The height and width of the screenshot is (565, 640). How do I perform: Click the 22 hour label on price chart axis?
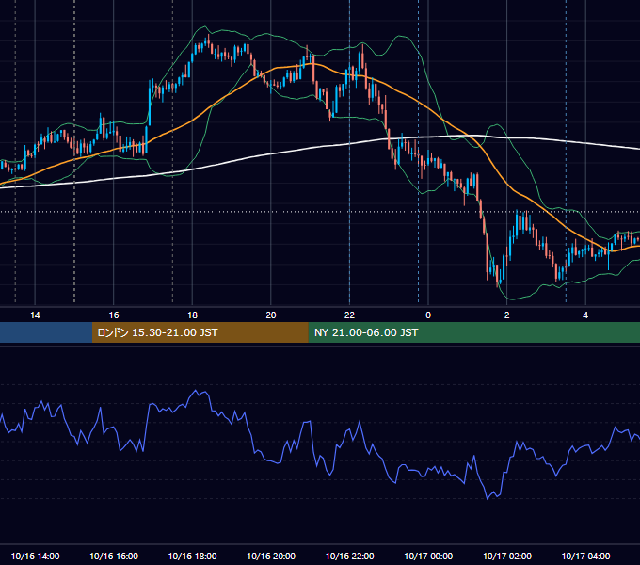[x=349, y=315]
